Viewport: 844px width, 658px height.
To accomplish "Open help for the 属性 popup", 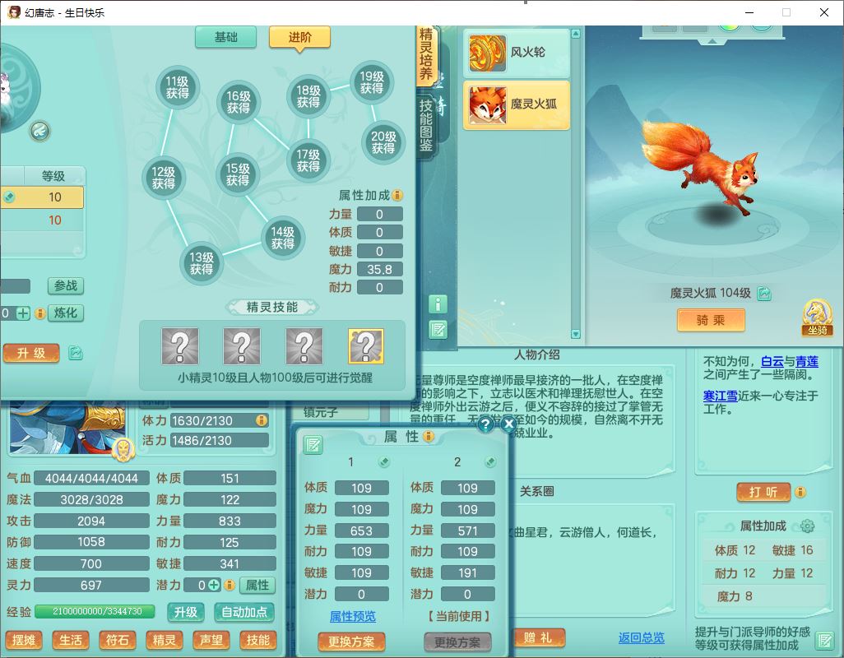I will tap(485, 424).
